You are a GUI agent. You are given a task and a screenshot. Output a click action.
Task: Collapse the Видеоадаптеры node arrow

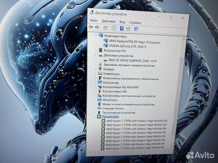coord(96,35)
